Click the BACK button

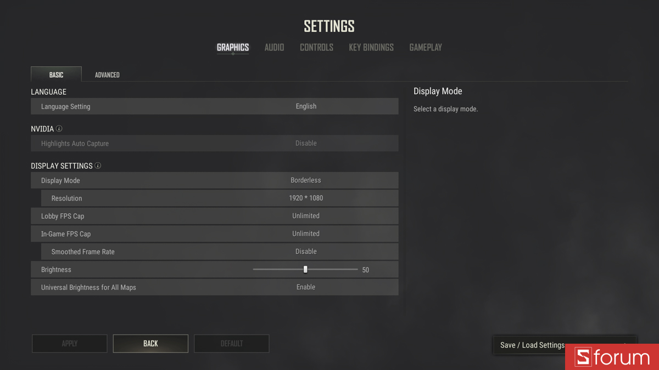(150, 343)
